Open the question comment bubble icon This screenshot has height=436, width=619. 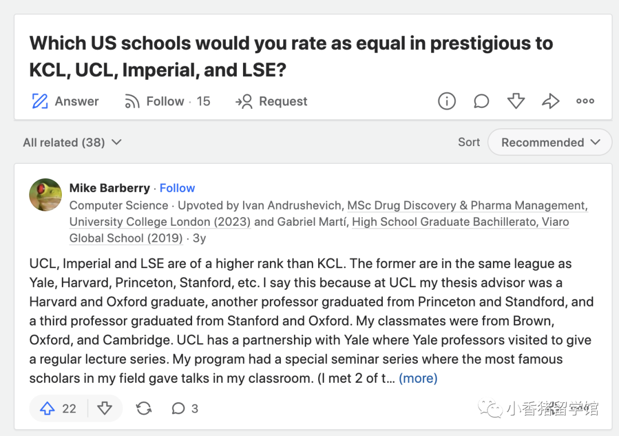pos(481,101)
